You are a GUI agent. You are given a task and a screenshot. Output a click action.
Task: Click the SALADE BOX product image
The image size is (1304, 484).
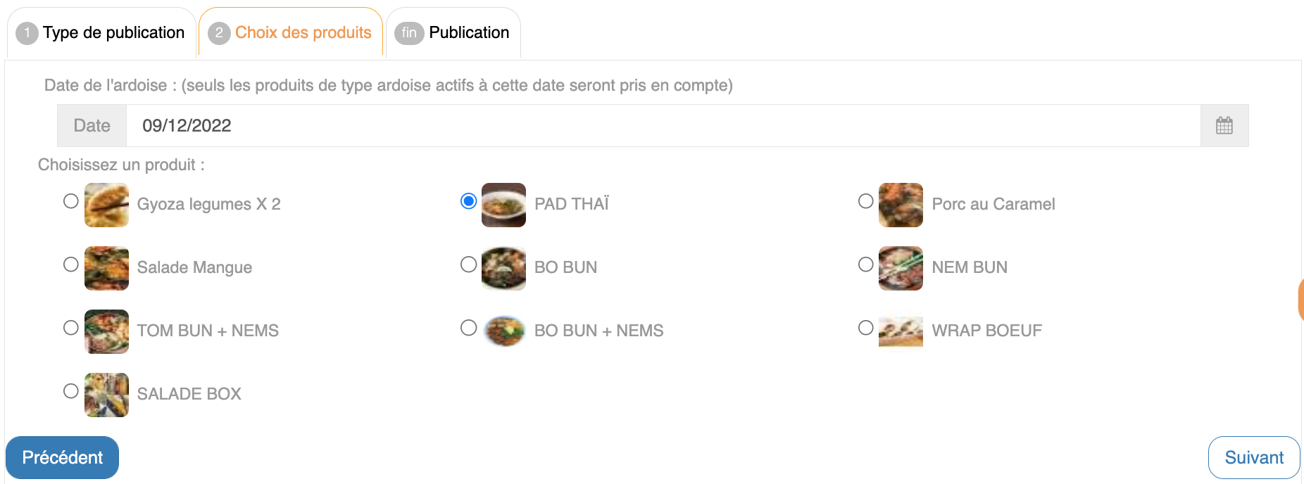coord(106,395)
